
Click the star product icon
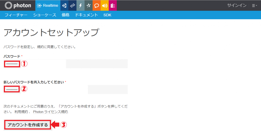pos(88,5)
